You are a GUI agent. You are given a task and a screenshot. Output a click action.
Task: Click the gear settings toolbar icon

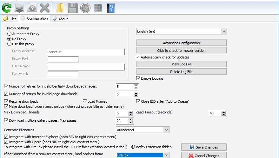tap(85, 8)
